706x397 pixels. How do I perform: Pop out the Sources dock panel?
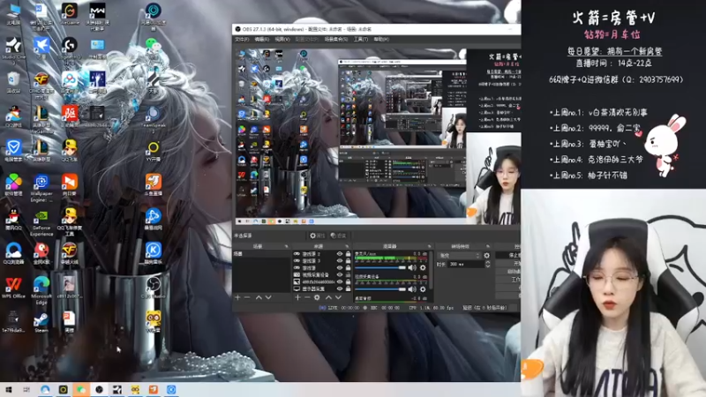347,246
